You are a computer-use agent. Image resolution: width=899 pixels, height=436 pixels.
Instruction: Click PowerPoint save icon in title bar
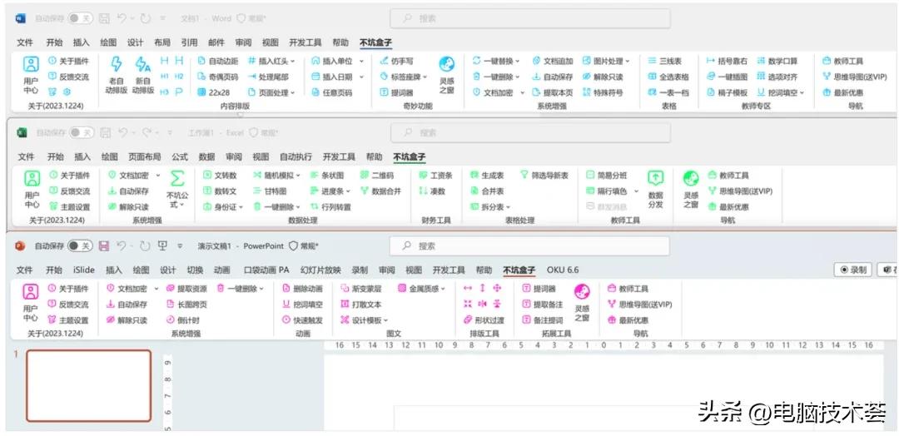point(104,245)
